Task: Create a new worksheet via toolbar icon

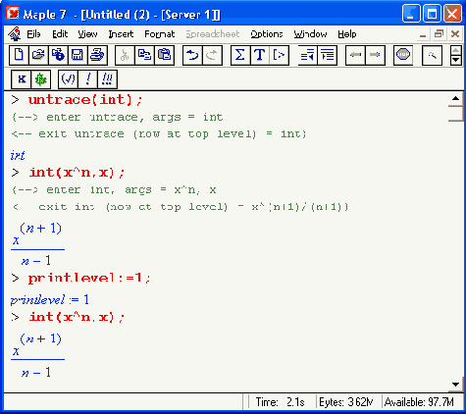Action: [19, 55]
